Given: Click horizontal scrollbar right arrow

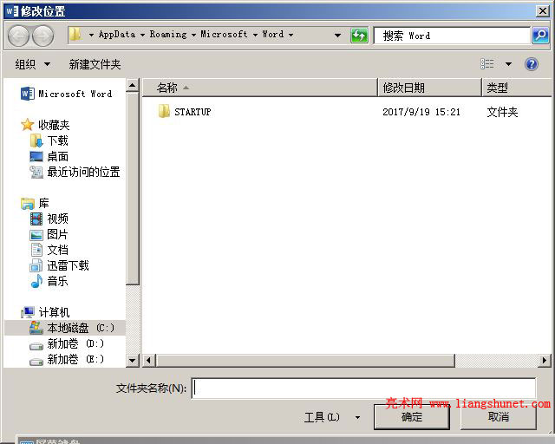Looking at the screenshot, I should click(545, 361).
